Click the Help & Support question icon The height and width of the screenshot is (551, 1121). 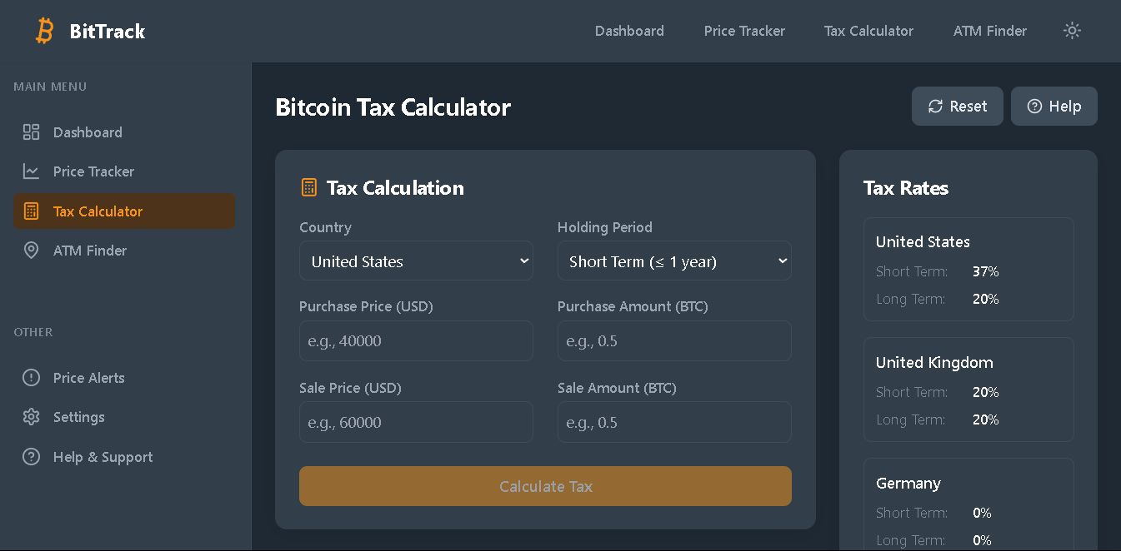click(x=31, y=457)
